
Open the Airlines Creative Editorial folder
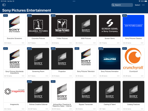(x=38, y=92)
